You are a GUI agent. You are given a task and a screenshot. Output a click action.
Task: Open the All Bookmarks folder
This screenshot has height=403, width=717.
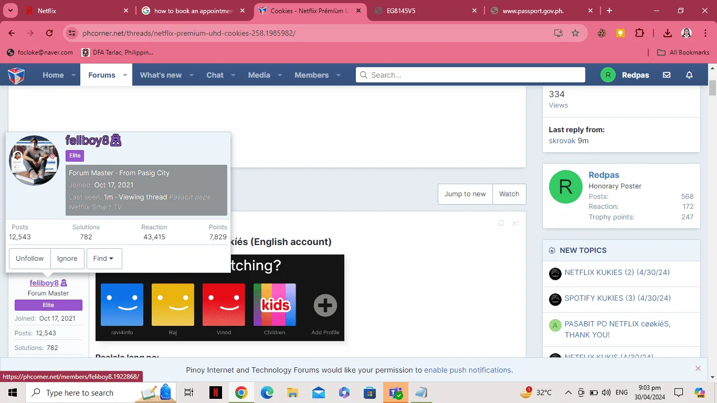pyautogui.click(x=683, y=52)
